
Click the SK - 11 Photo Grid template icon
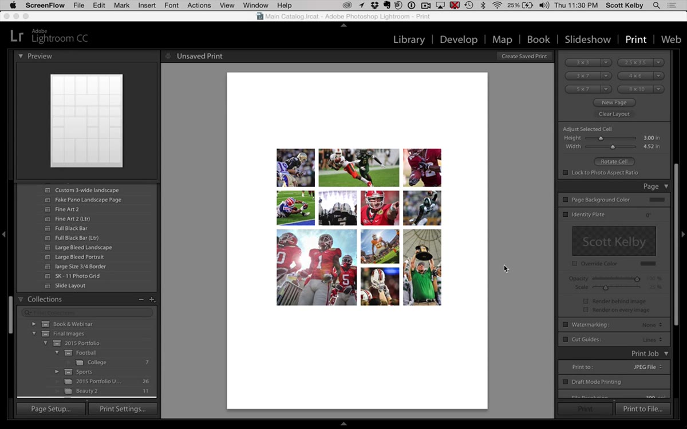49,276
